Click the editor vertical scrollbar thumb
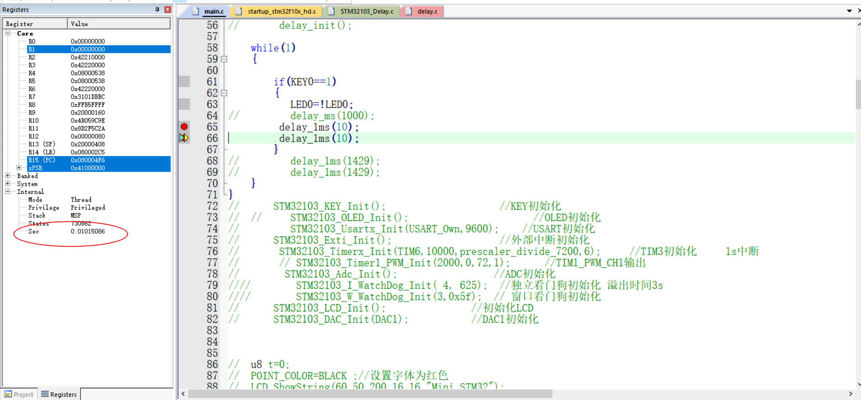This screenshot has height=400, width=861. pos(858,94)
